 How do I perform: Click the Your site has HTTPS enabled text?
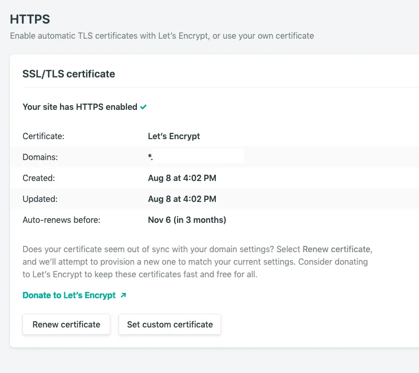pos(79,107)
